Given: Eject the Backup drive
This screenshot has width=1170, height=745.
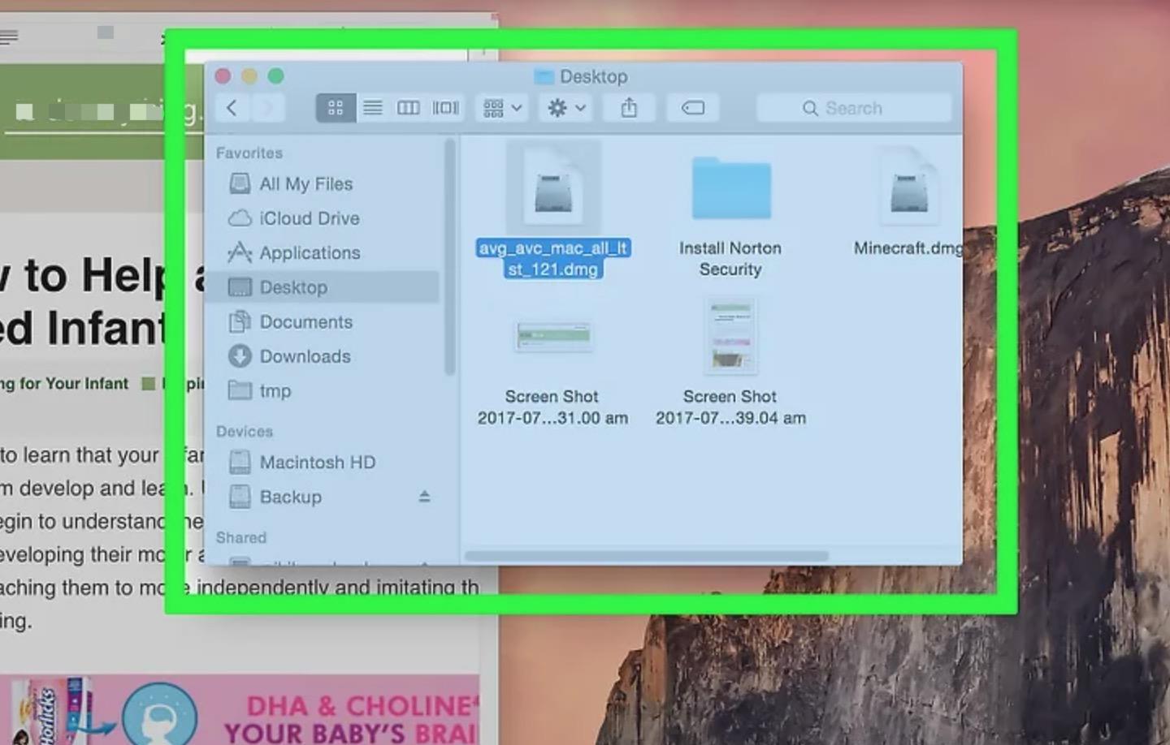Looking at the screenshot, I should pyautogui.click(x=424, y=497).
